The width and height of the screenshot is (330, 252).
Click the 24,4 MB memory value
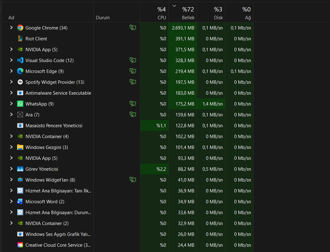click(x=186, y=245)
